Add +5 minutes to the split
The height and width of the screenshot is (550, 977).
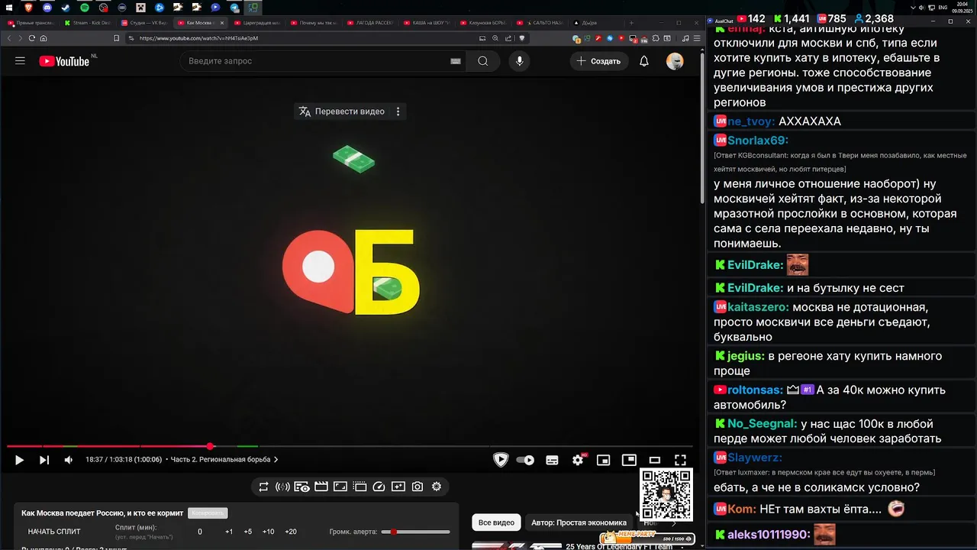[248, 532]
